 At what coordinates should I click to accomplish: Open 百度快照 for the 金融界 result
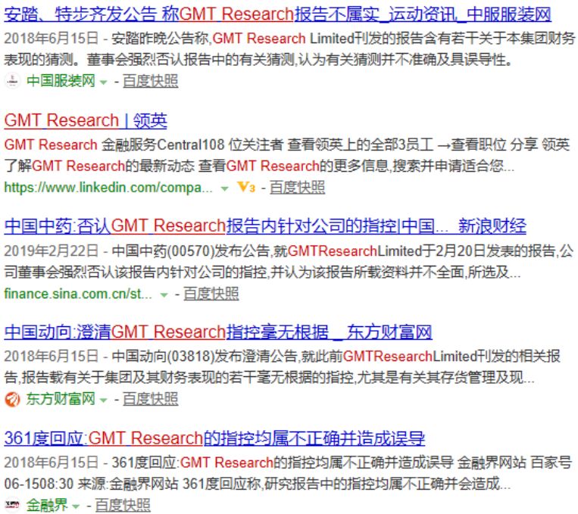[x=123, y=505]
